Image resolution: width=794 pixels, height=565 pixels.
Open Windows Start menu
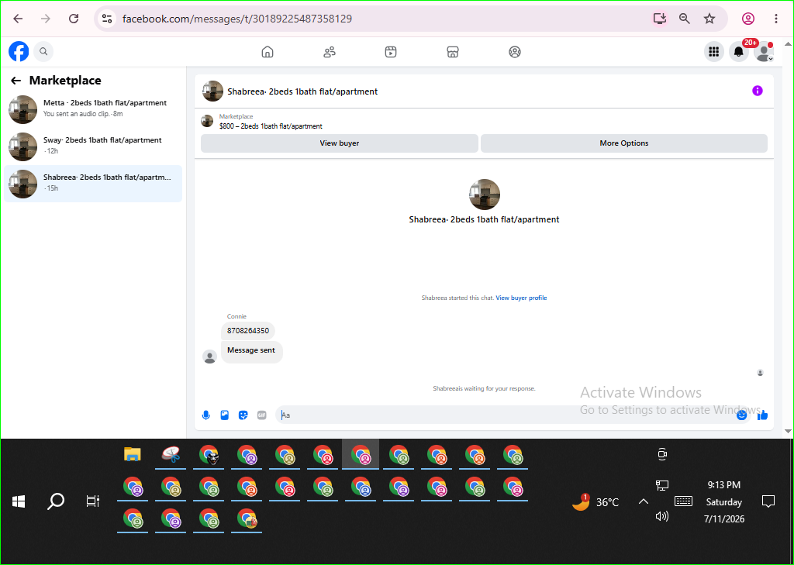(x=19, y=501)
